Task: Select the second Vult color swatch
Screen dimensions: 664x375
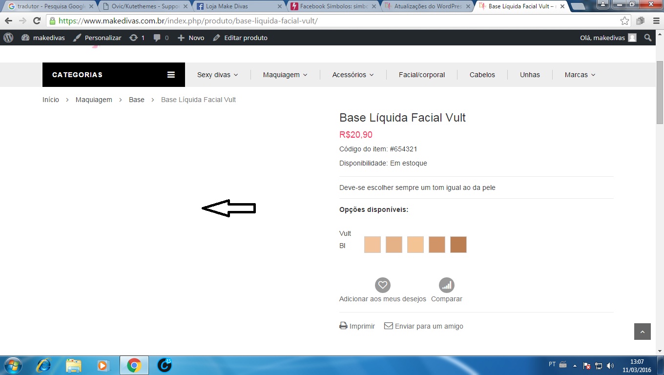Action: coord(394,245)
